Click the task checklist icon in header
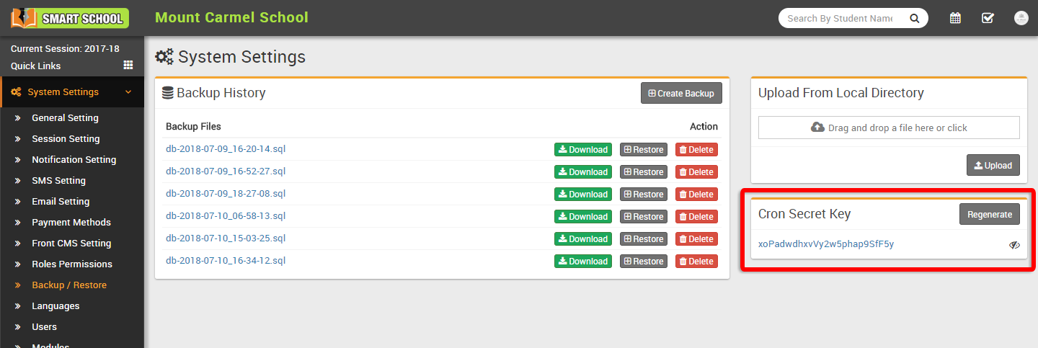This screenshot has width=1038, height=348. 988,18
